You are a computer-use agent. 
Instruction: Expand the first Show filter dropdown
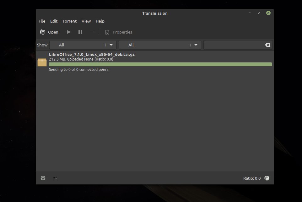tap(83, 45)
